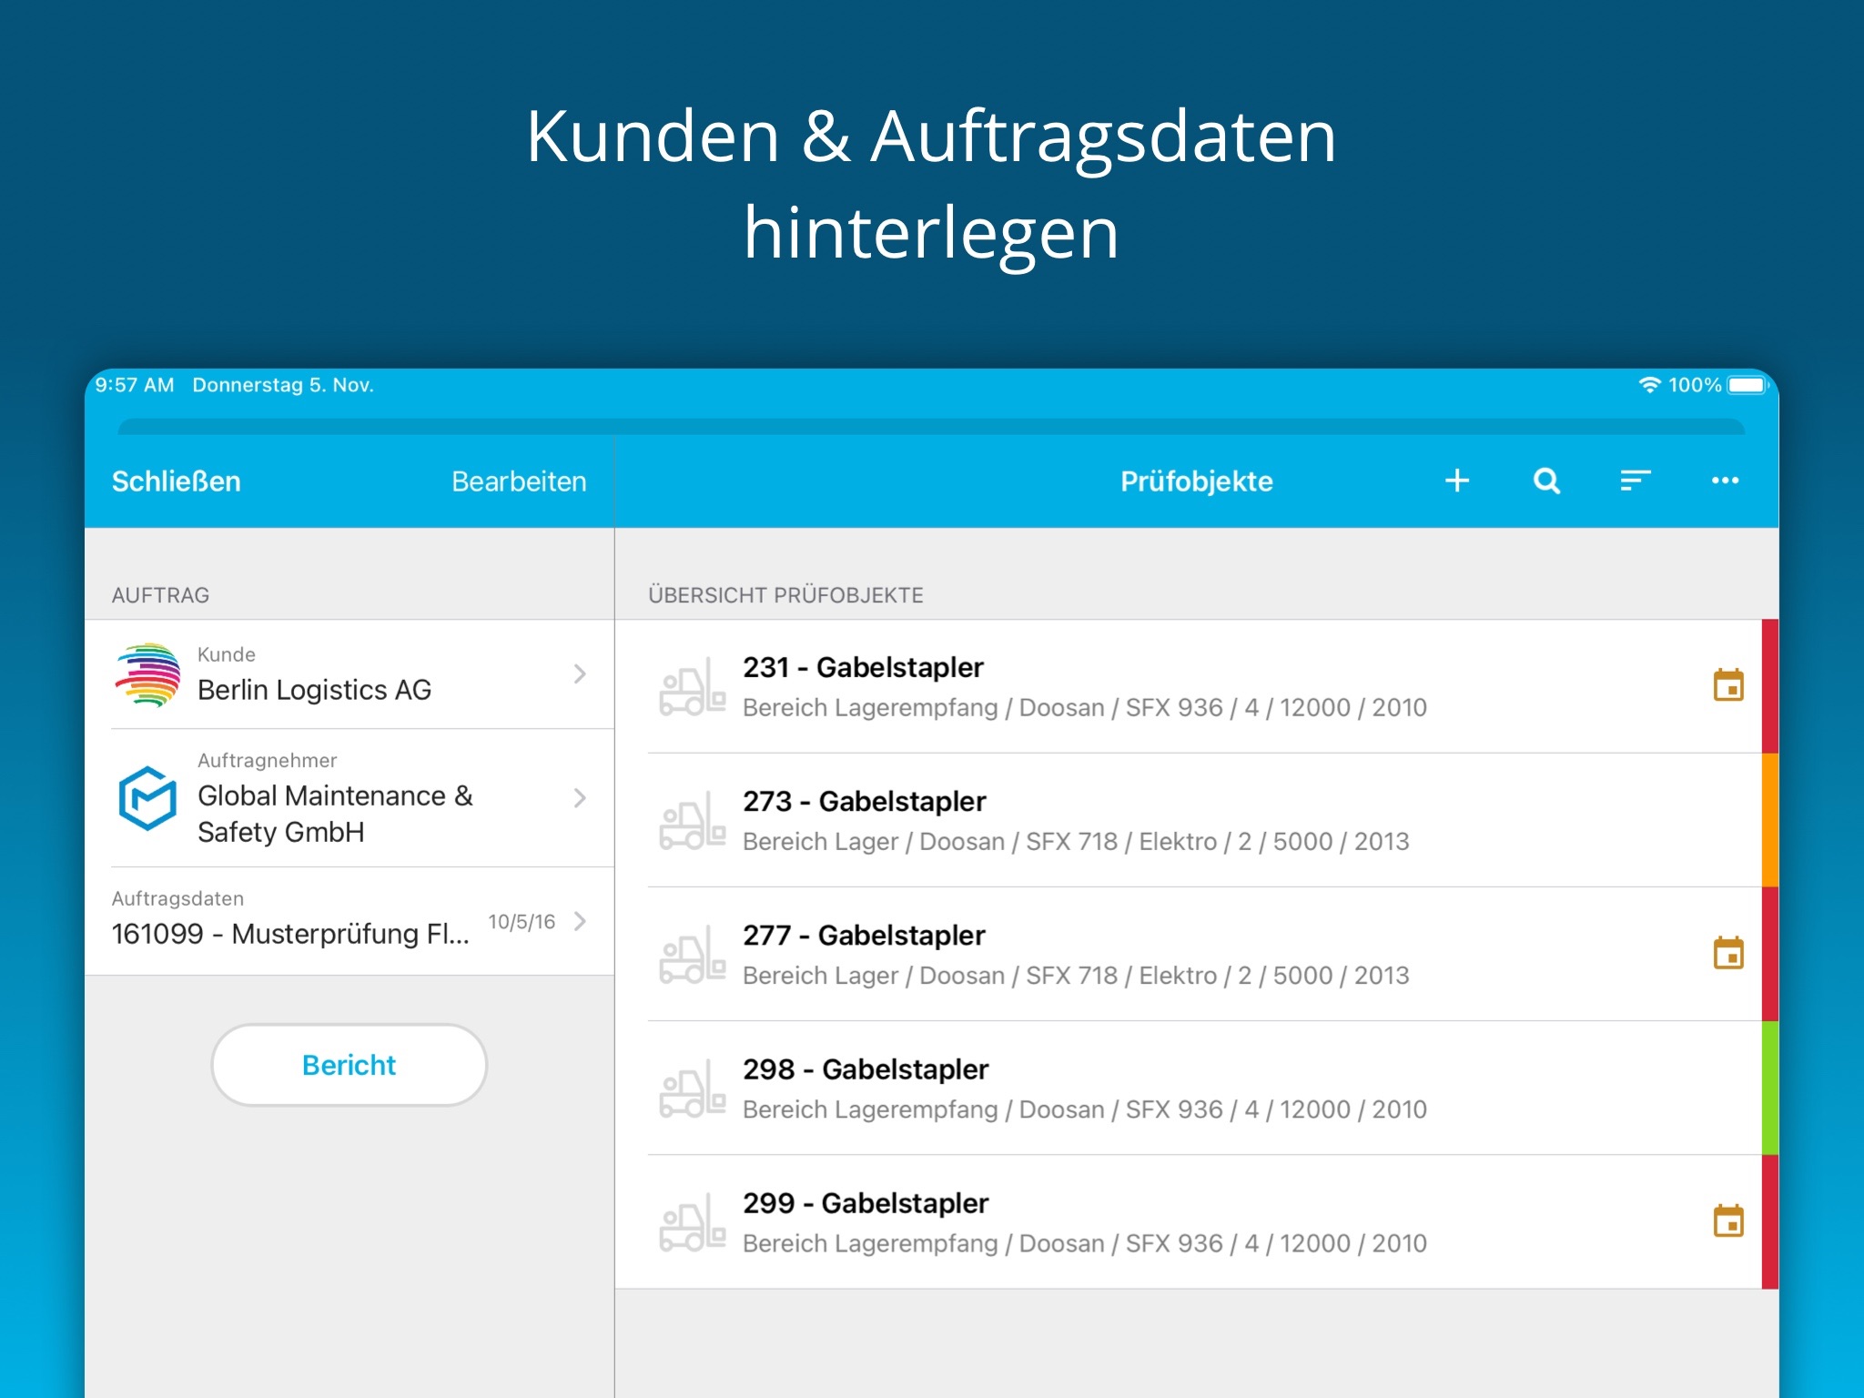Click 9:57 AM time in status bar
Screen dimensions: 1864x1398
click(x=135, y=385)
